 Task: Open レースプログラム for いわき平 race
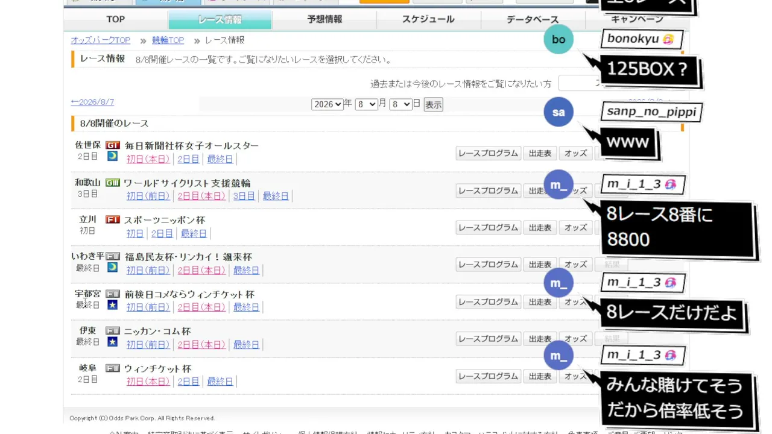489,264
